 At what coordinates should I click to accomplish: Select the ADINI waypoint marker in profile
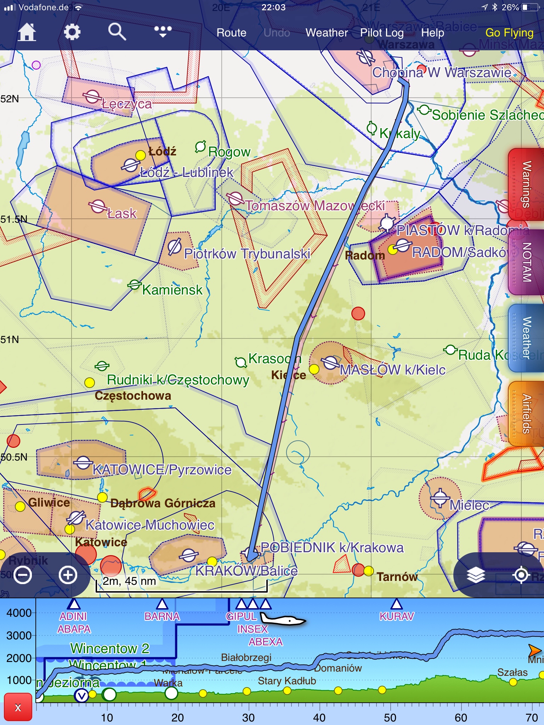click(73, 604)
